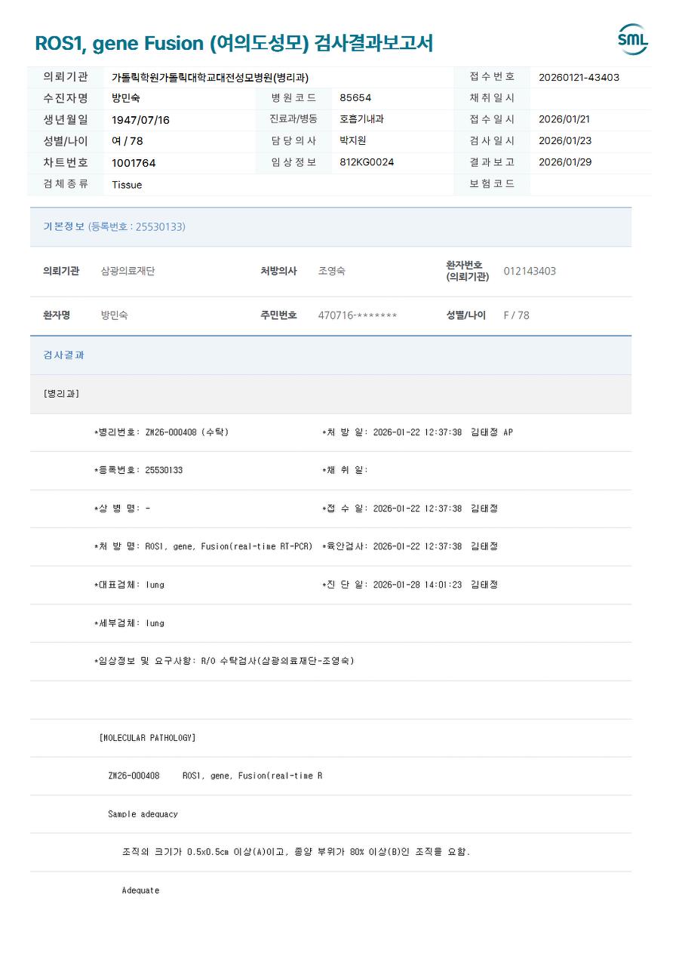679x959 pixels.
Task: Click the ZM26-000408 ROS1, gene, Fusion(real-time R line
Action: 215,776
